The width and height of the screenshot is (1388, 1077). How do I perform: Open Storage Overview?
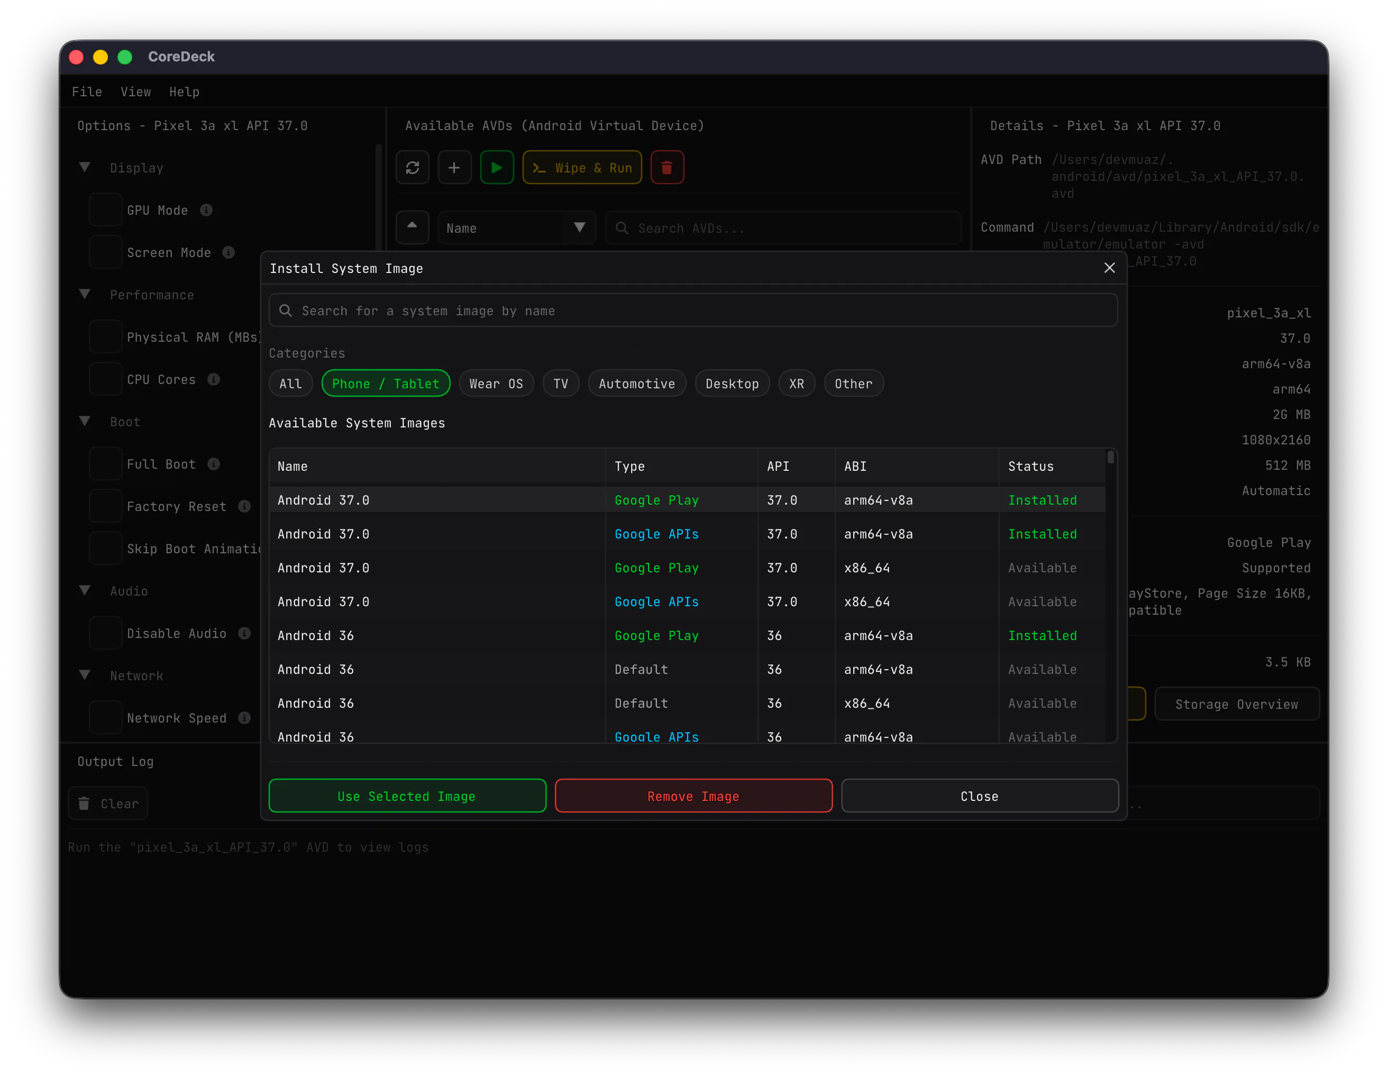(1236, 704)
